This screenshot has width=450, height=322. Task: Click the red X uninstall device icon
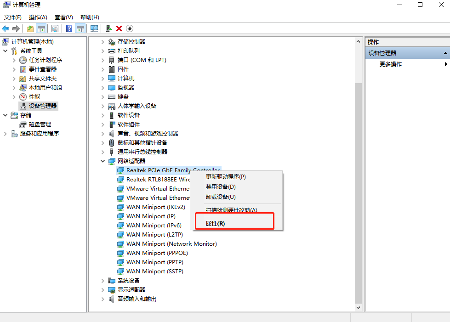point(119,28)
